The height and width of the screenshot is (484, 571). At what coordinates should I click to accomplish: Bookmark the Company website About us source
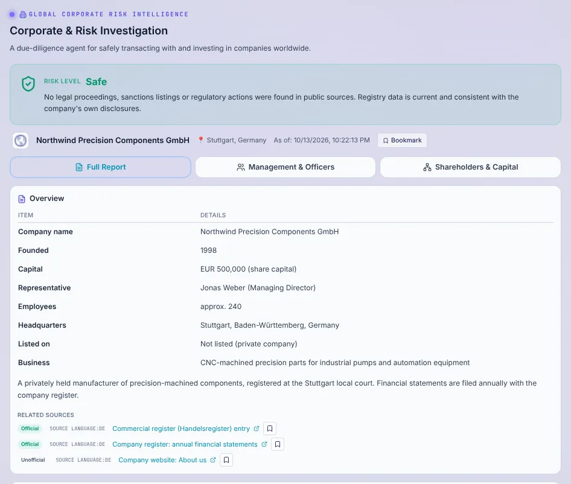pyautogui.click(x=226, y=460)
